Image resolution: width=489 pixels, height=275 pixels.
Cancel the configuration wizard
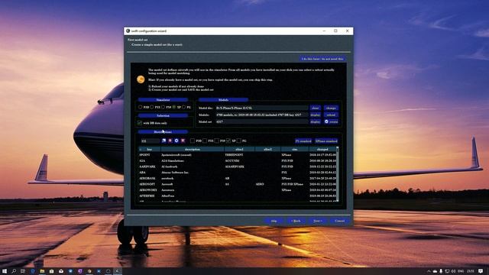click(339, 221)
